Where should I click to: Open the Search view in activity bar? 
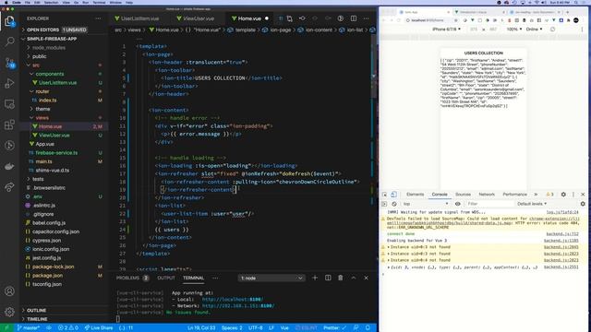pyautogui.click(x=9, y=41)
